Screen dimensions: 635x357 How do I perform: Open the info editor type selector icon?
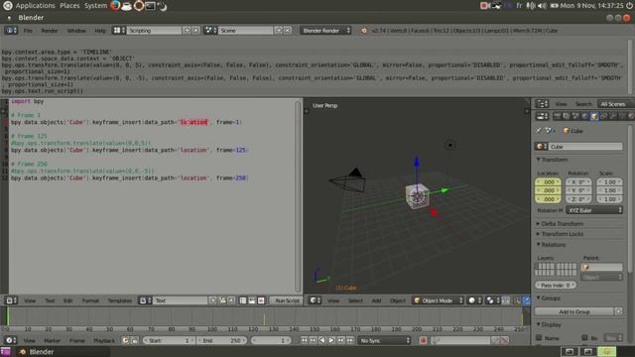pyautogui.click(x=11, y=31)
